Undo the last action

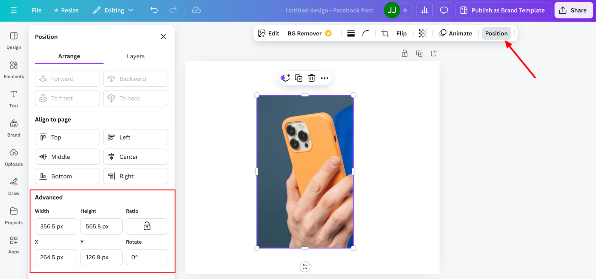click(x=154, y=10)
